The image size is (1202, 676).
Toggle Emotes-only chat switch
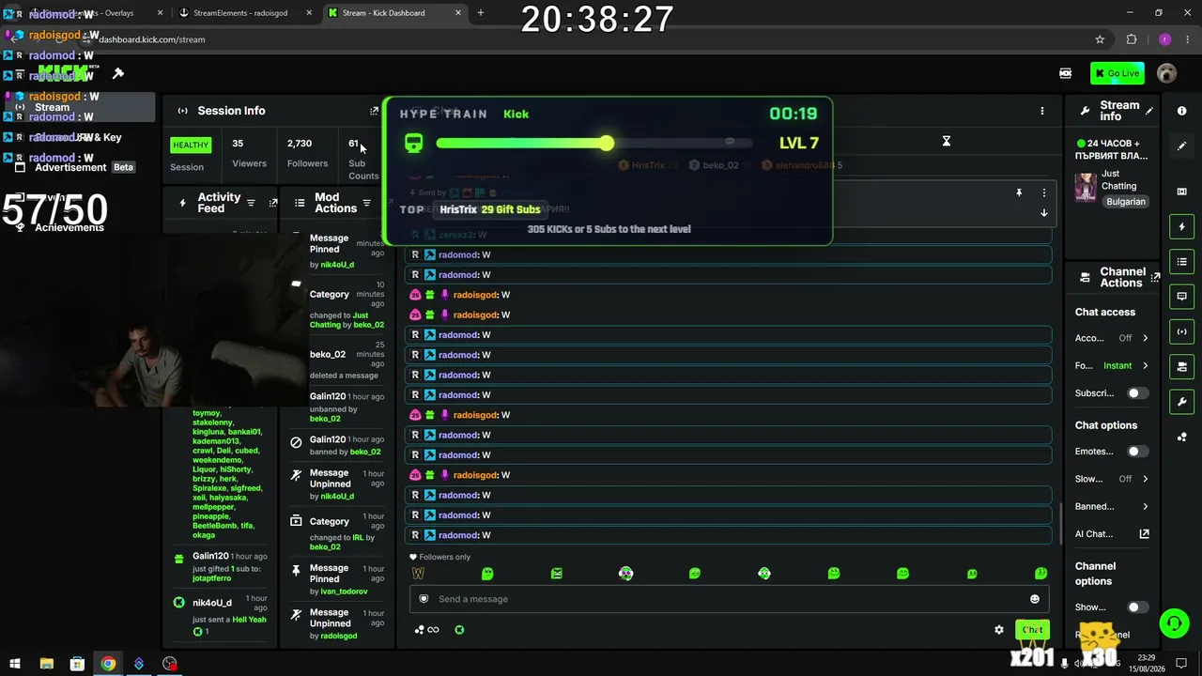pos(1137,452)
